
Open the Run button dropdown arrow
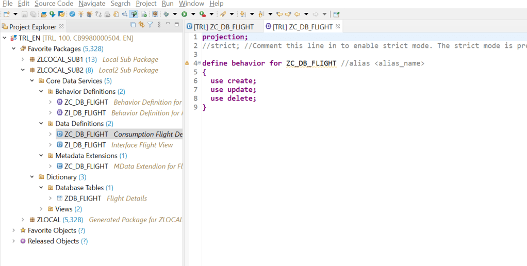(193, 14)
